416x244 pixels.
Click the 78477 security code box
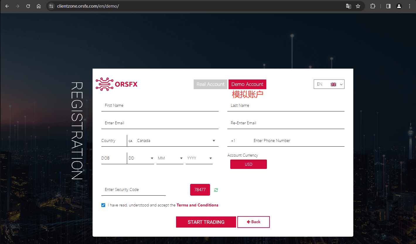coord(200,190)
